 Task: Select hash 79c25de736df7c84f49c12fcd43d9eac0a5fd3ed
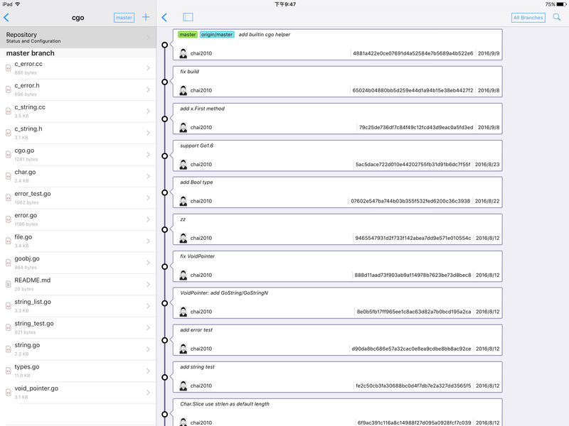pyautogui.click(x=416, y=128)
